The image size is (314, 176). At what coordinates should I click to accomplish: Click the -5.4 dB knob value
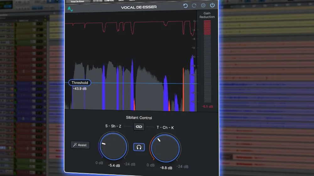(114, 165)
